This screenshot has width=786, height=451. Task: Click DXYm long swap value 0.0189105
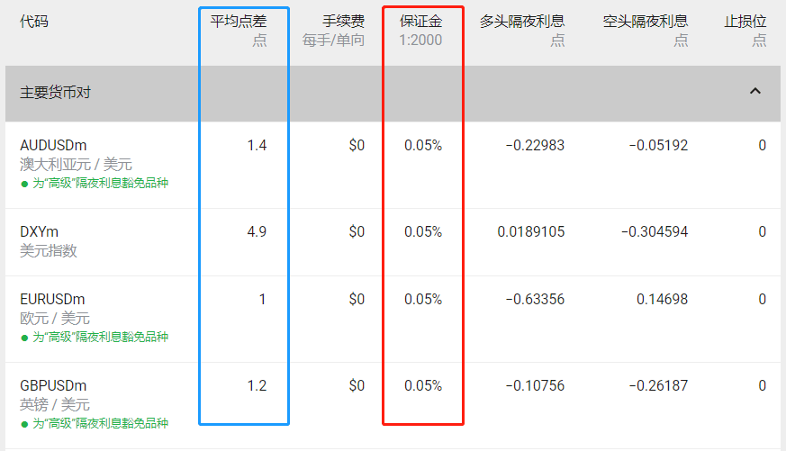[530, 231]
